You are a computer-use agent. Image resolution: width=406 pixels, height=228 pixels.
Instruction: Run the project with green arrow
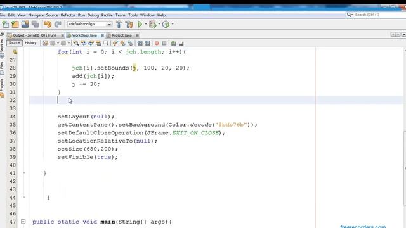click(x=140, y=24)
